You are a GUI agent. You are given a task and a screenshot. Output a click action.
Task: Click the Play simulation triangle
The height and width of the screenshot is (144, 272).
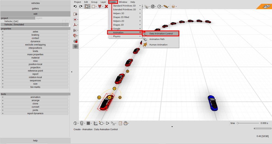click(107, 123)
